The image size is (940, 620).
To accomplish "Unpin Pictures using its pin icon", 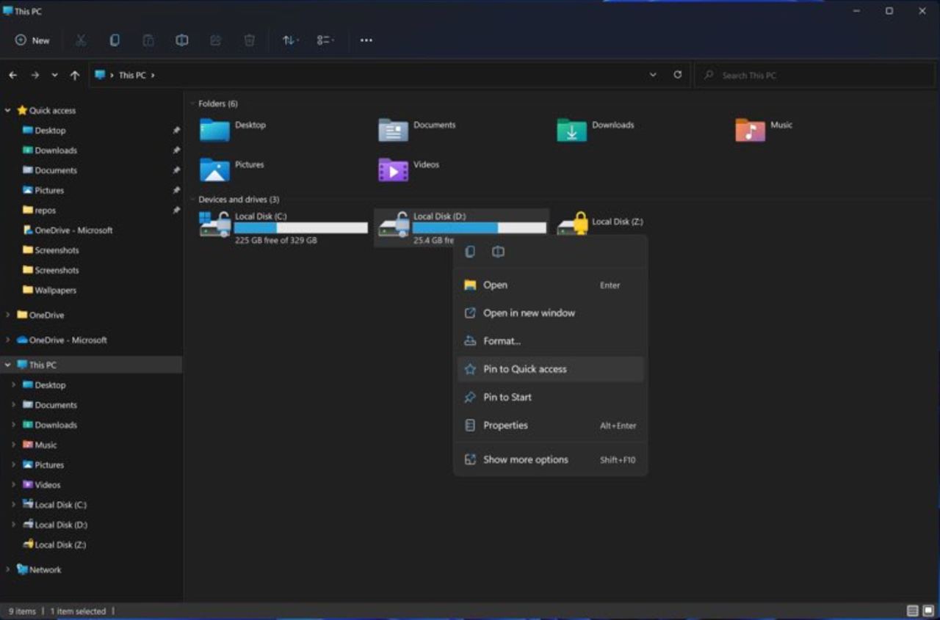I will tap(176, 190).
